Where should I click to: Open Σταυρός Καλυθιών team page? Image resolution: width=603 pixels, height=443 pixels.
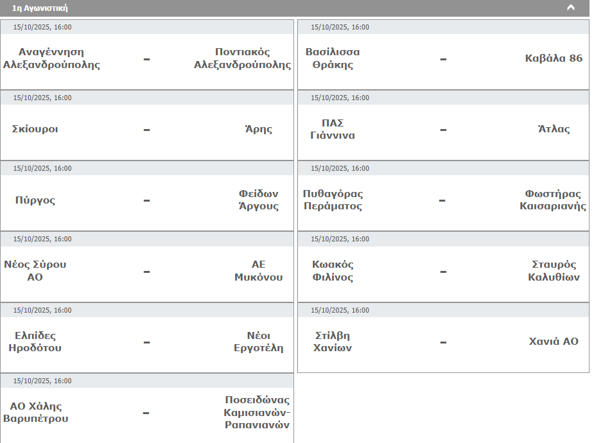pyautogui.click(x=554, y=271)
